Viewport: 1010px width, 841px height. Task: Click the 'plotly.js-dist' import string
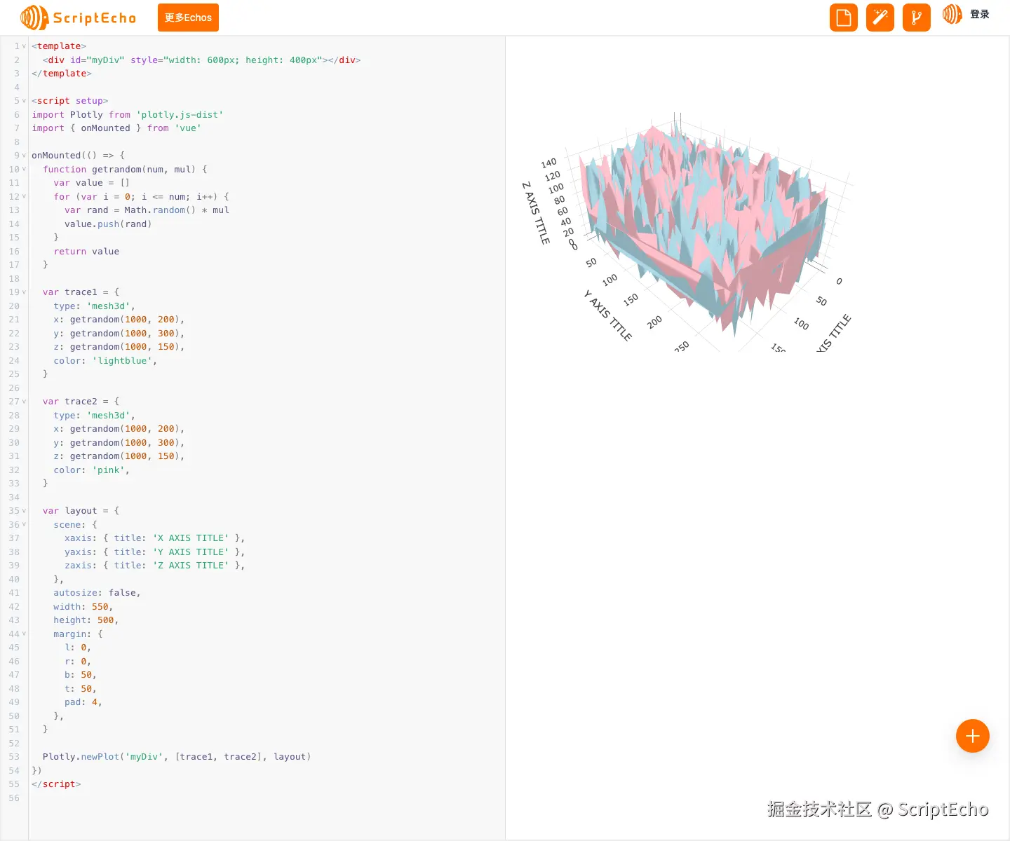(x=180, y=115)
